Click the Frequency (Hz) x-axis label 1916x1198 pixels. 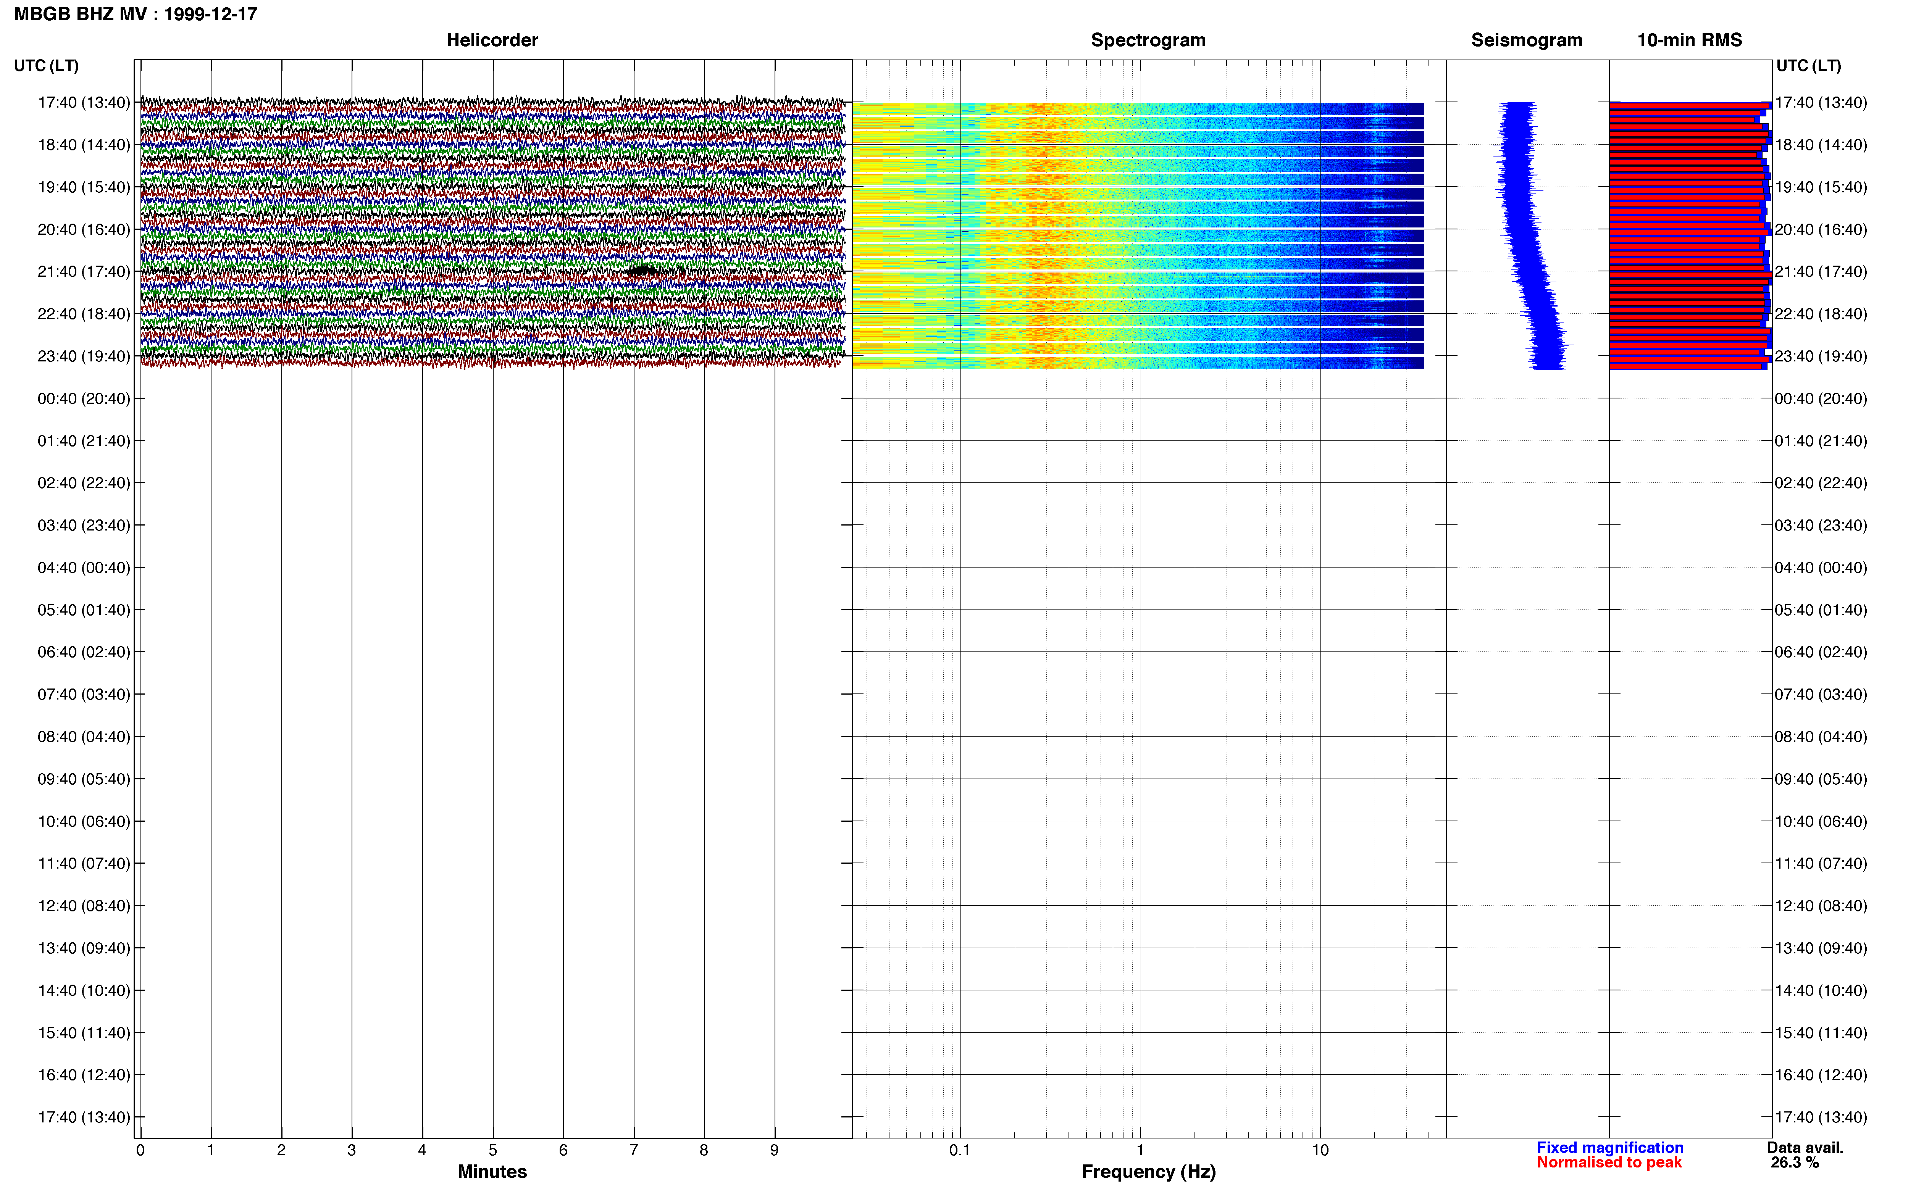(x=1148, y=1172)
